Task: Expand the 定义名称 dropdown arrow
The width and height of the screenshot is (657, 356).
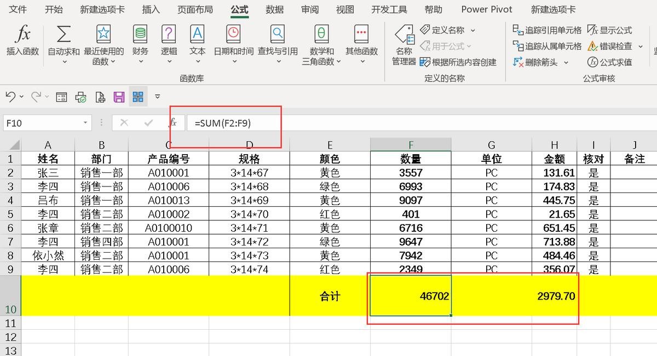Action: click(473, 30)
